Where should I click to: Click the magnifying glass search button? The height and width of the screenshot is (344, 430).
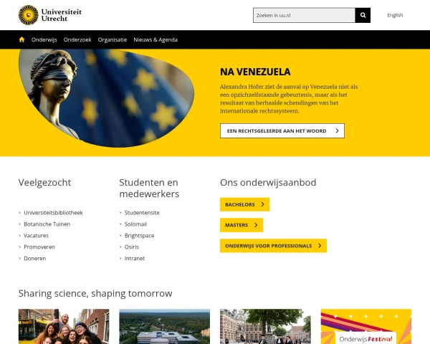363,15
